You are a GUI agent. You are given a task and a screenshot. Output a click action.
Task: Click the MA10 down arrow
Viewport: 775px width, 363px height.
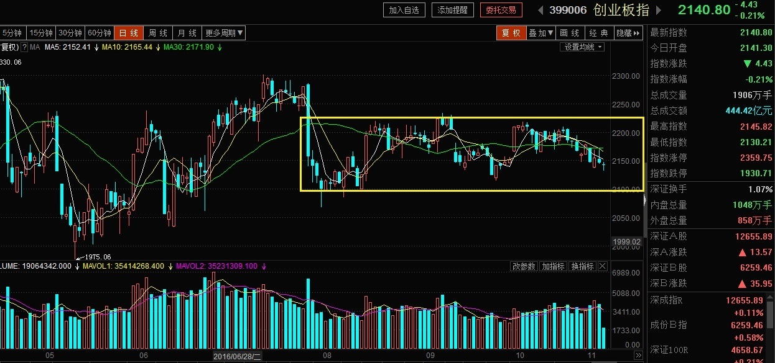click(x=158, y=47)
